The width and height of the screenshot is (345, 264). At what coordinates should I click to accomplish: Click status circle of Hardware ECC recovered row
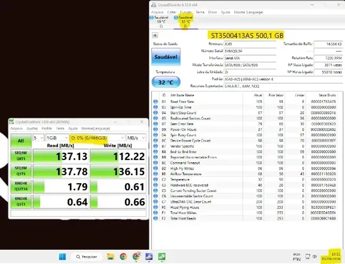[156, 185]
